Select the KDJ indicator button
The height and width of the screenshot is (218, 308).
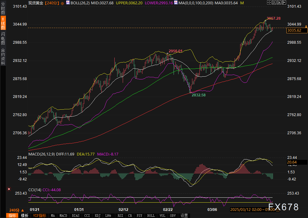97,216
